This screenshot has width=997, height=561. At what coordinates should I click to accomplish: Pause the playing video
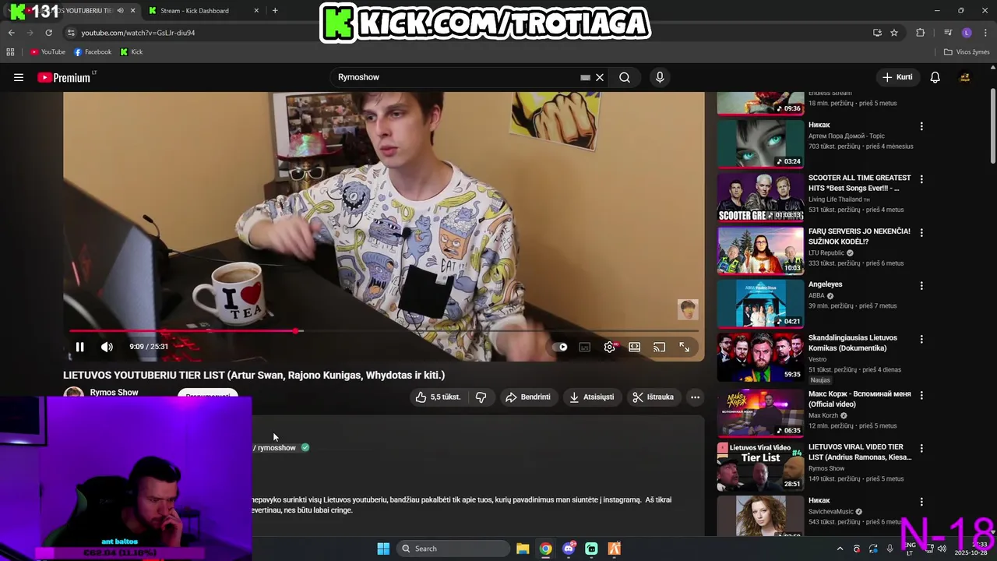pyautogui.click(x=79, y=347)
